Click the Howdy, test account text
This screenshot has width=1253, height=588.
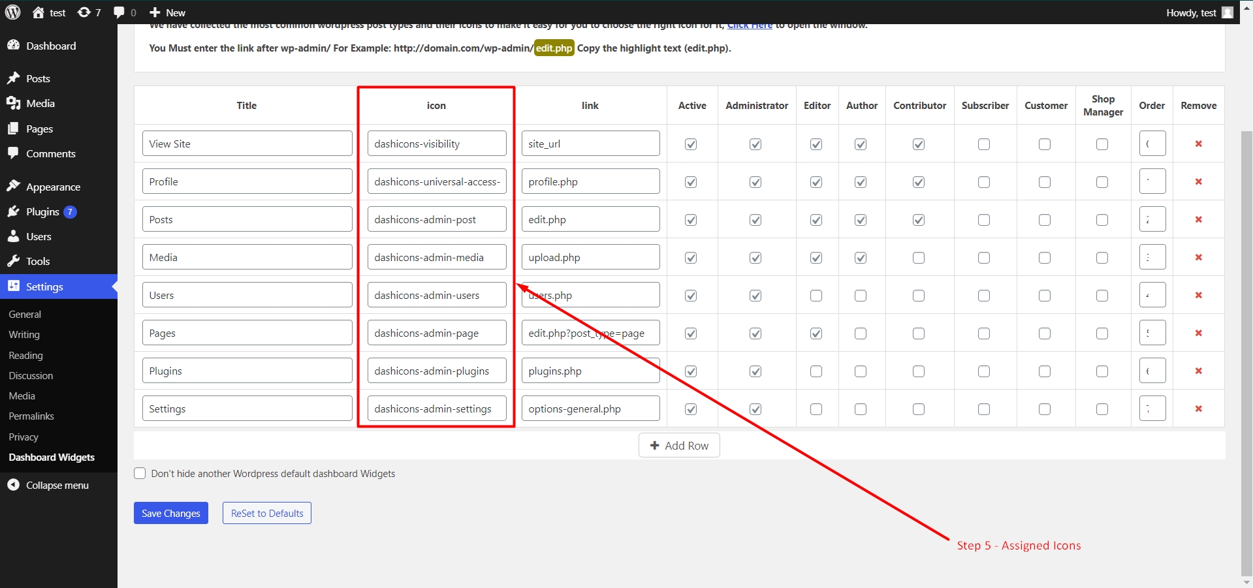1191,12
